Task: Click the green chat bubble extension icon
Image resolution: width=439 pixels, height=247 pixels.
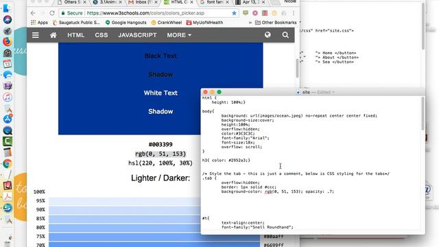Action: (x=246, y=13)
